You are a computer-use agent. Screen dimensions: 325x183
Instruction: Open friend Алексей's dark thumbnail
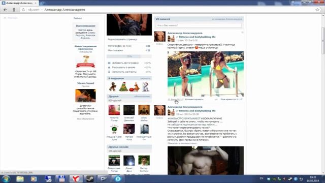129,110
